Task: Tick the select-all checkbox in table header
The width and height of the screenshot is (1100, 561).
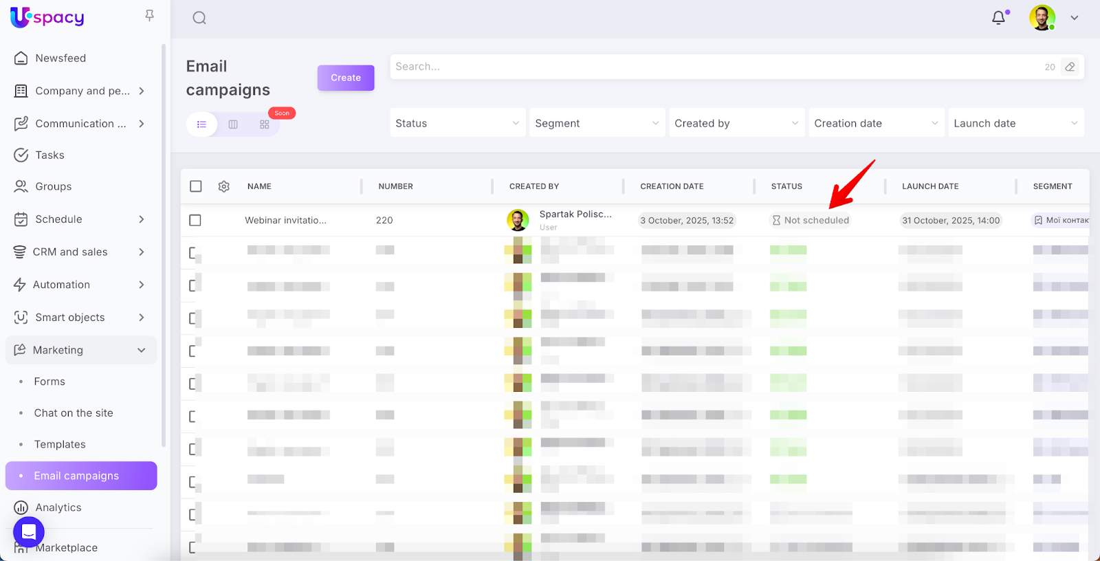Action: click(x=196, y=186)
